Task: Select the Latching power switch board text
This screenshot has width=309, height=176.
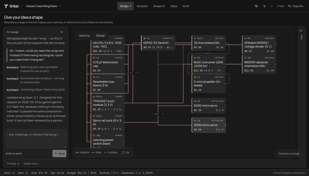Action: pyautogui.click(x=103, y=142)
